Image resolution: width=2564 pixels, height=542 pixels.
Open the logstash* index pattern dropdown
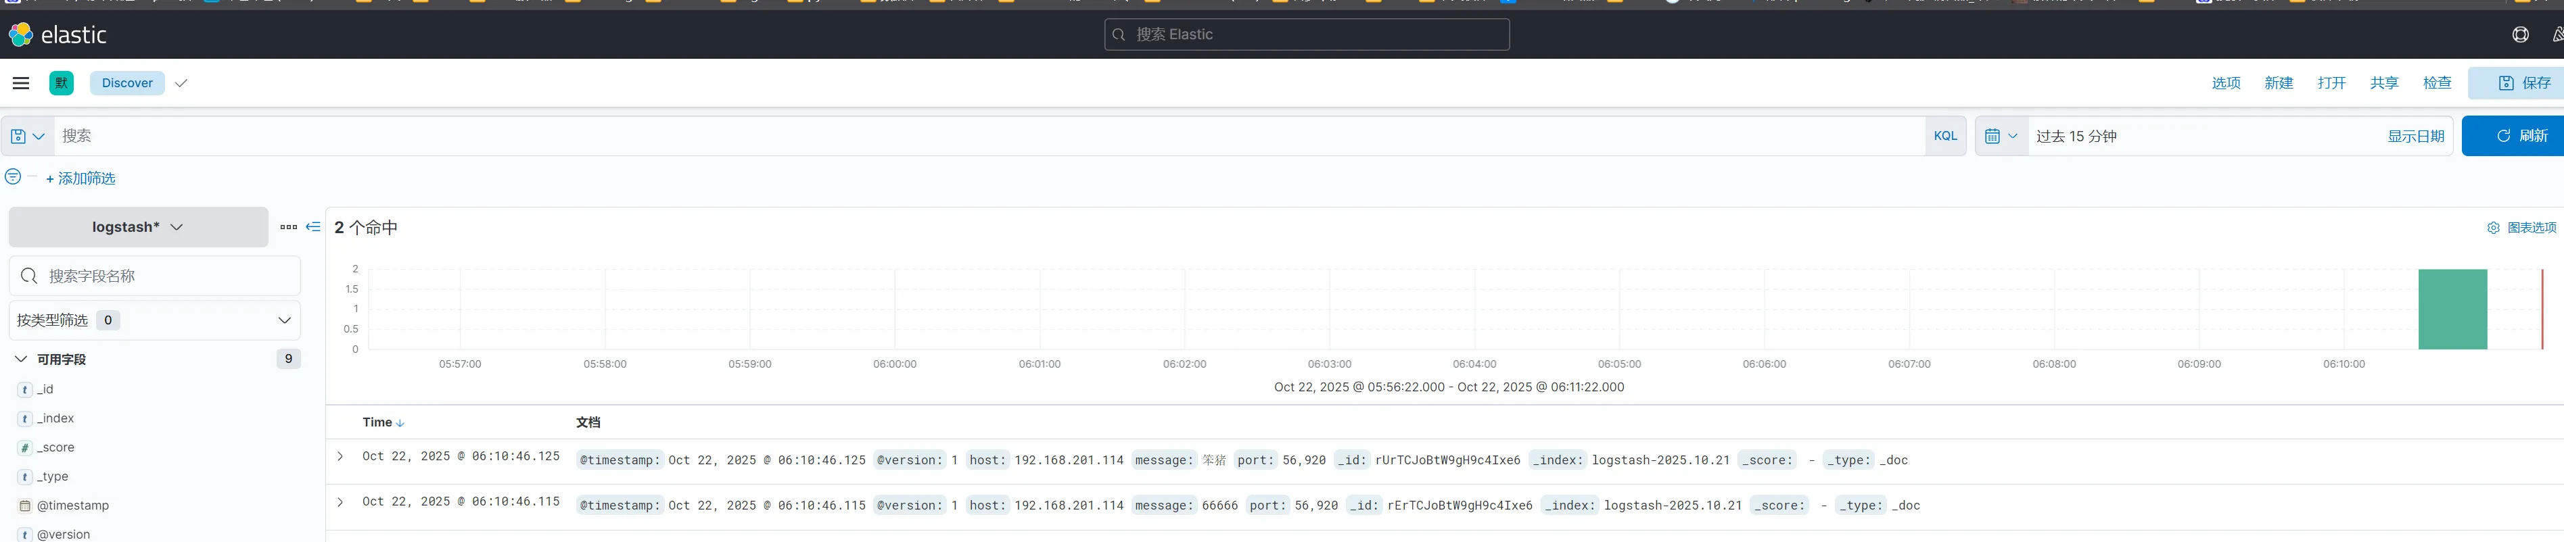[x=139, y=228]
